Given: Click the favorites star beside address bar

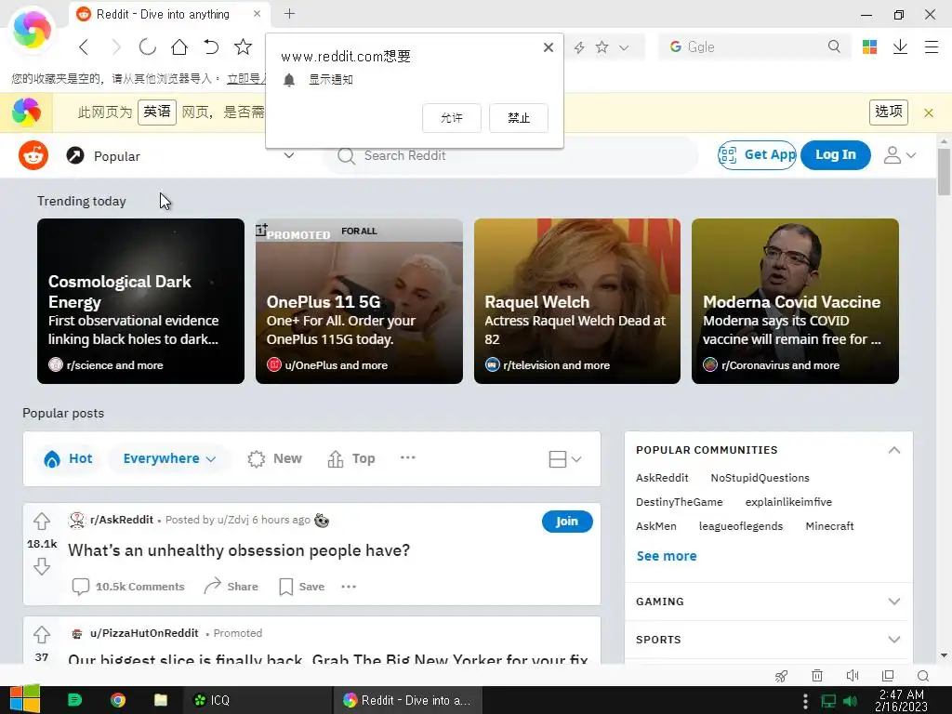Looking at the screenshot, I should pyautogui.click(x=602, y=46).
